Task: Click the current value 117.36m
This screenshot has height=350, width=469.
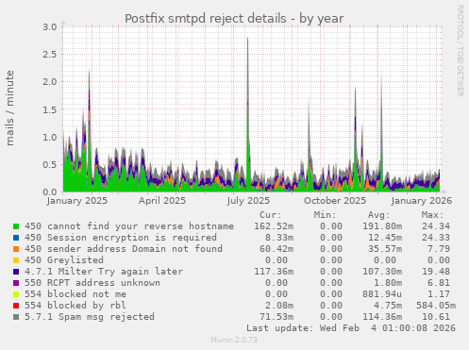Action: [x=274, y=272]
